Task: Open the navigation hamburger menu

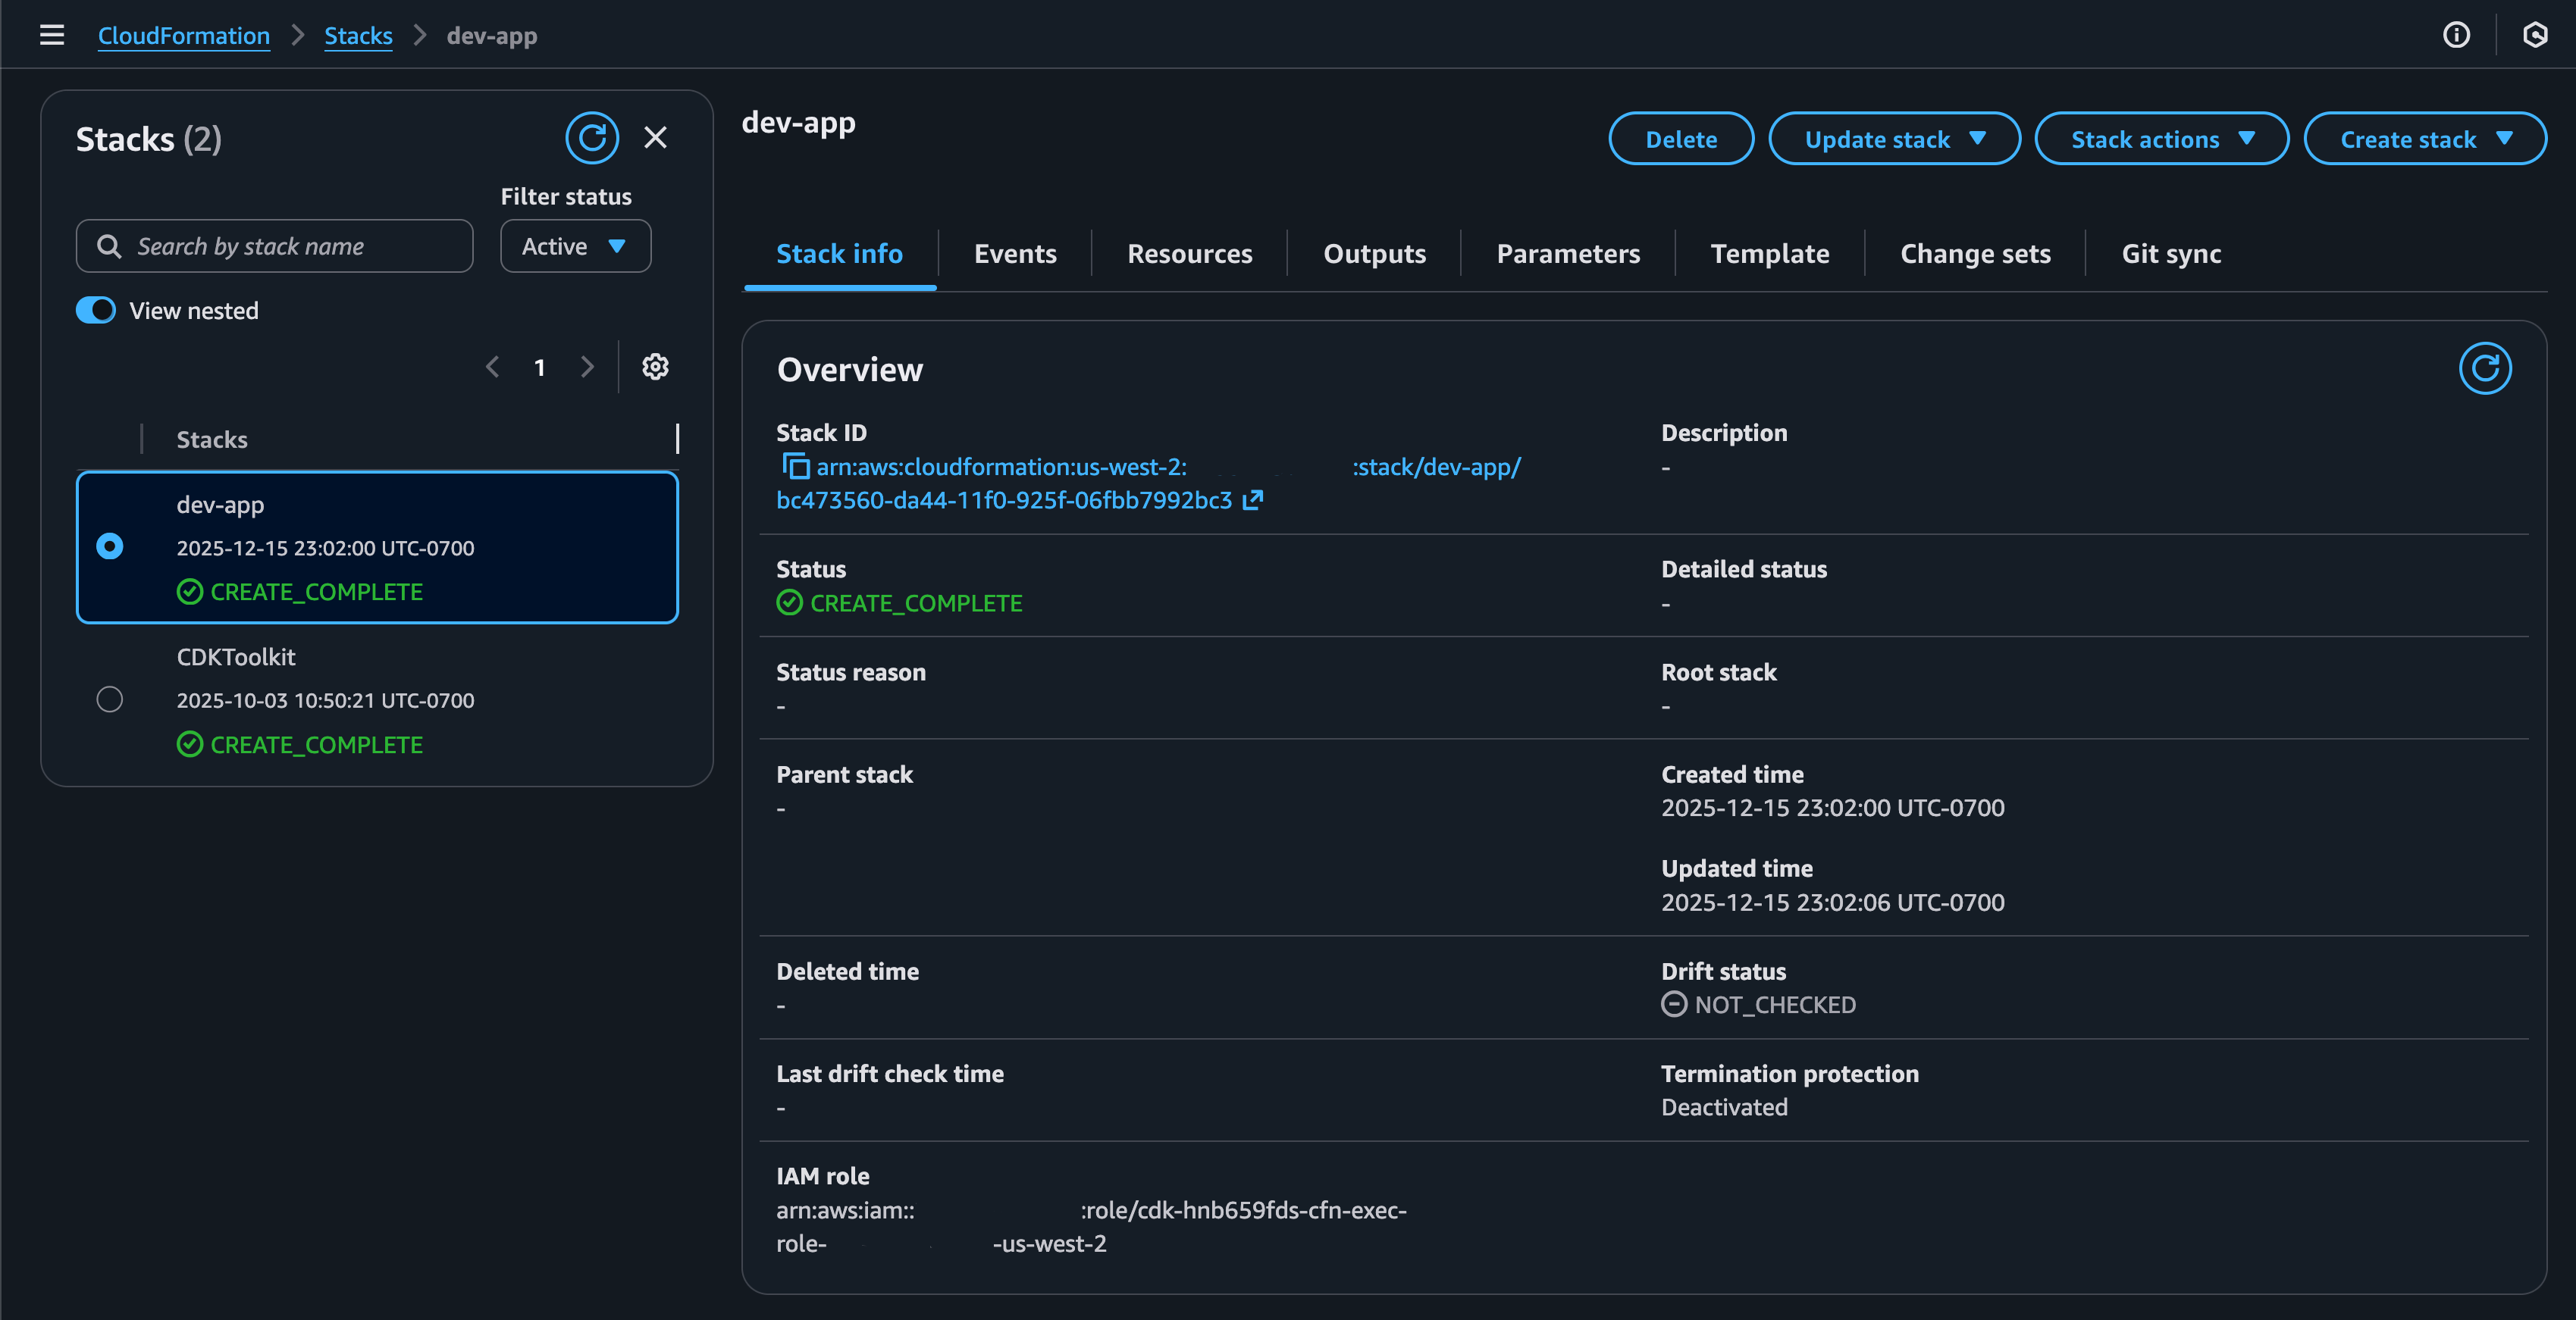Action: click(51, 35)
